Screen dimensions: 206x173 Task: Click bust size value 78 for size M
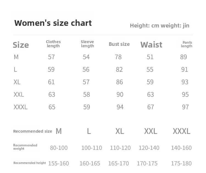pos(118,57)
